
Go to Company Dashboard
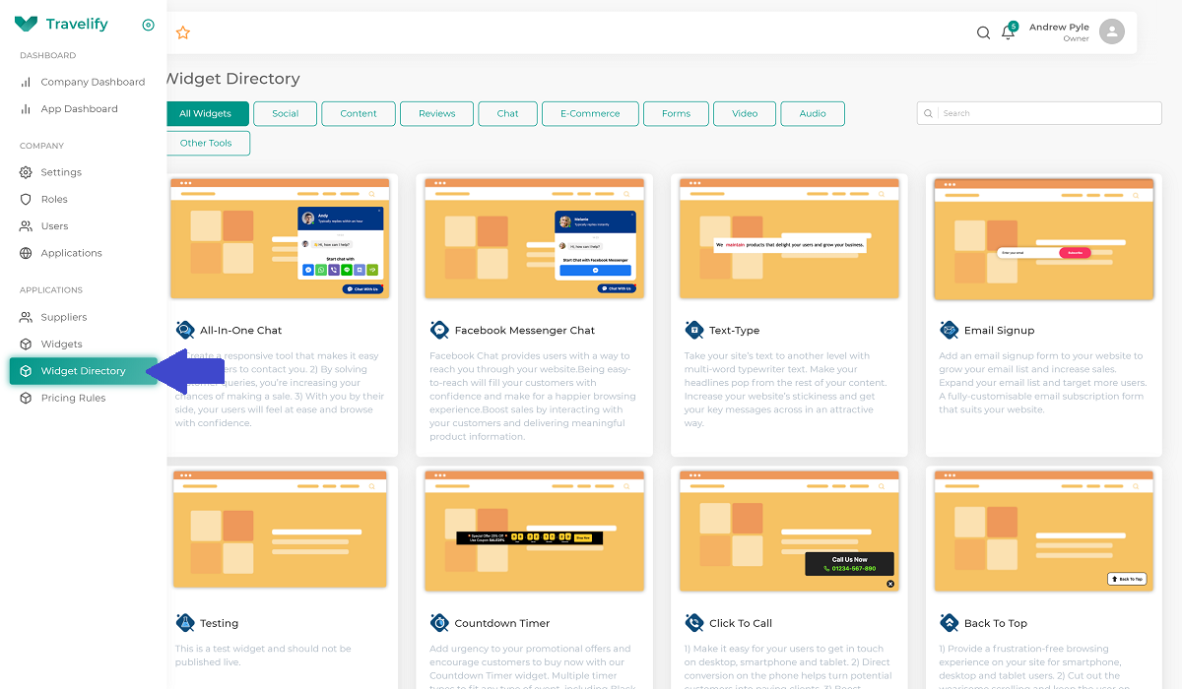click(x=93, y=82)
